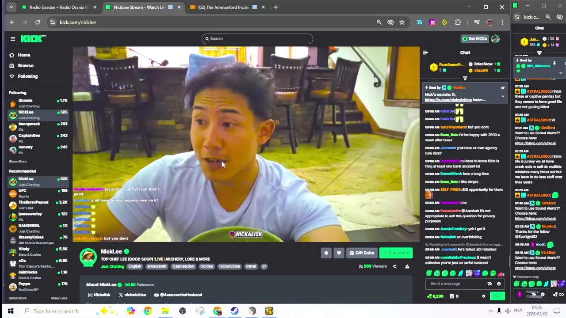Open the 6,290 channel points balance

(x=435, y=296)
